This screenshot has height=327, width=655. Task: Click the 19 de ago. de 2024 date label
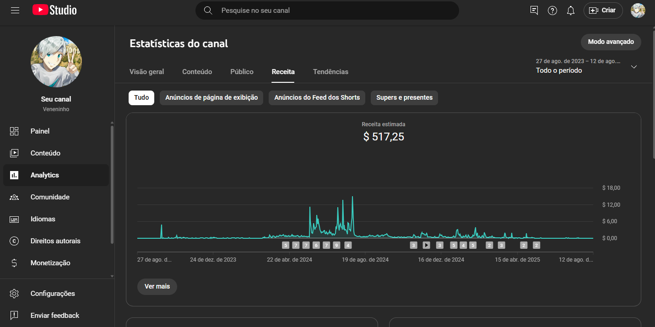click(365, 260)
